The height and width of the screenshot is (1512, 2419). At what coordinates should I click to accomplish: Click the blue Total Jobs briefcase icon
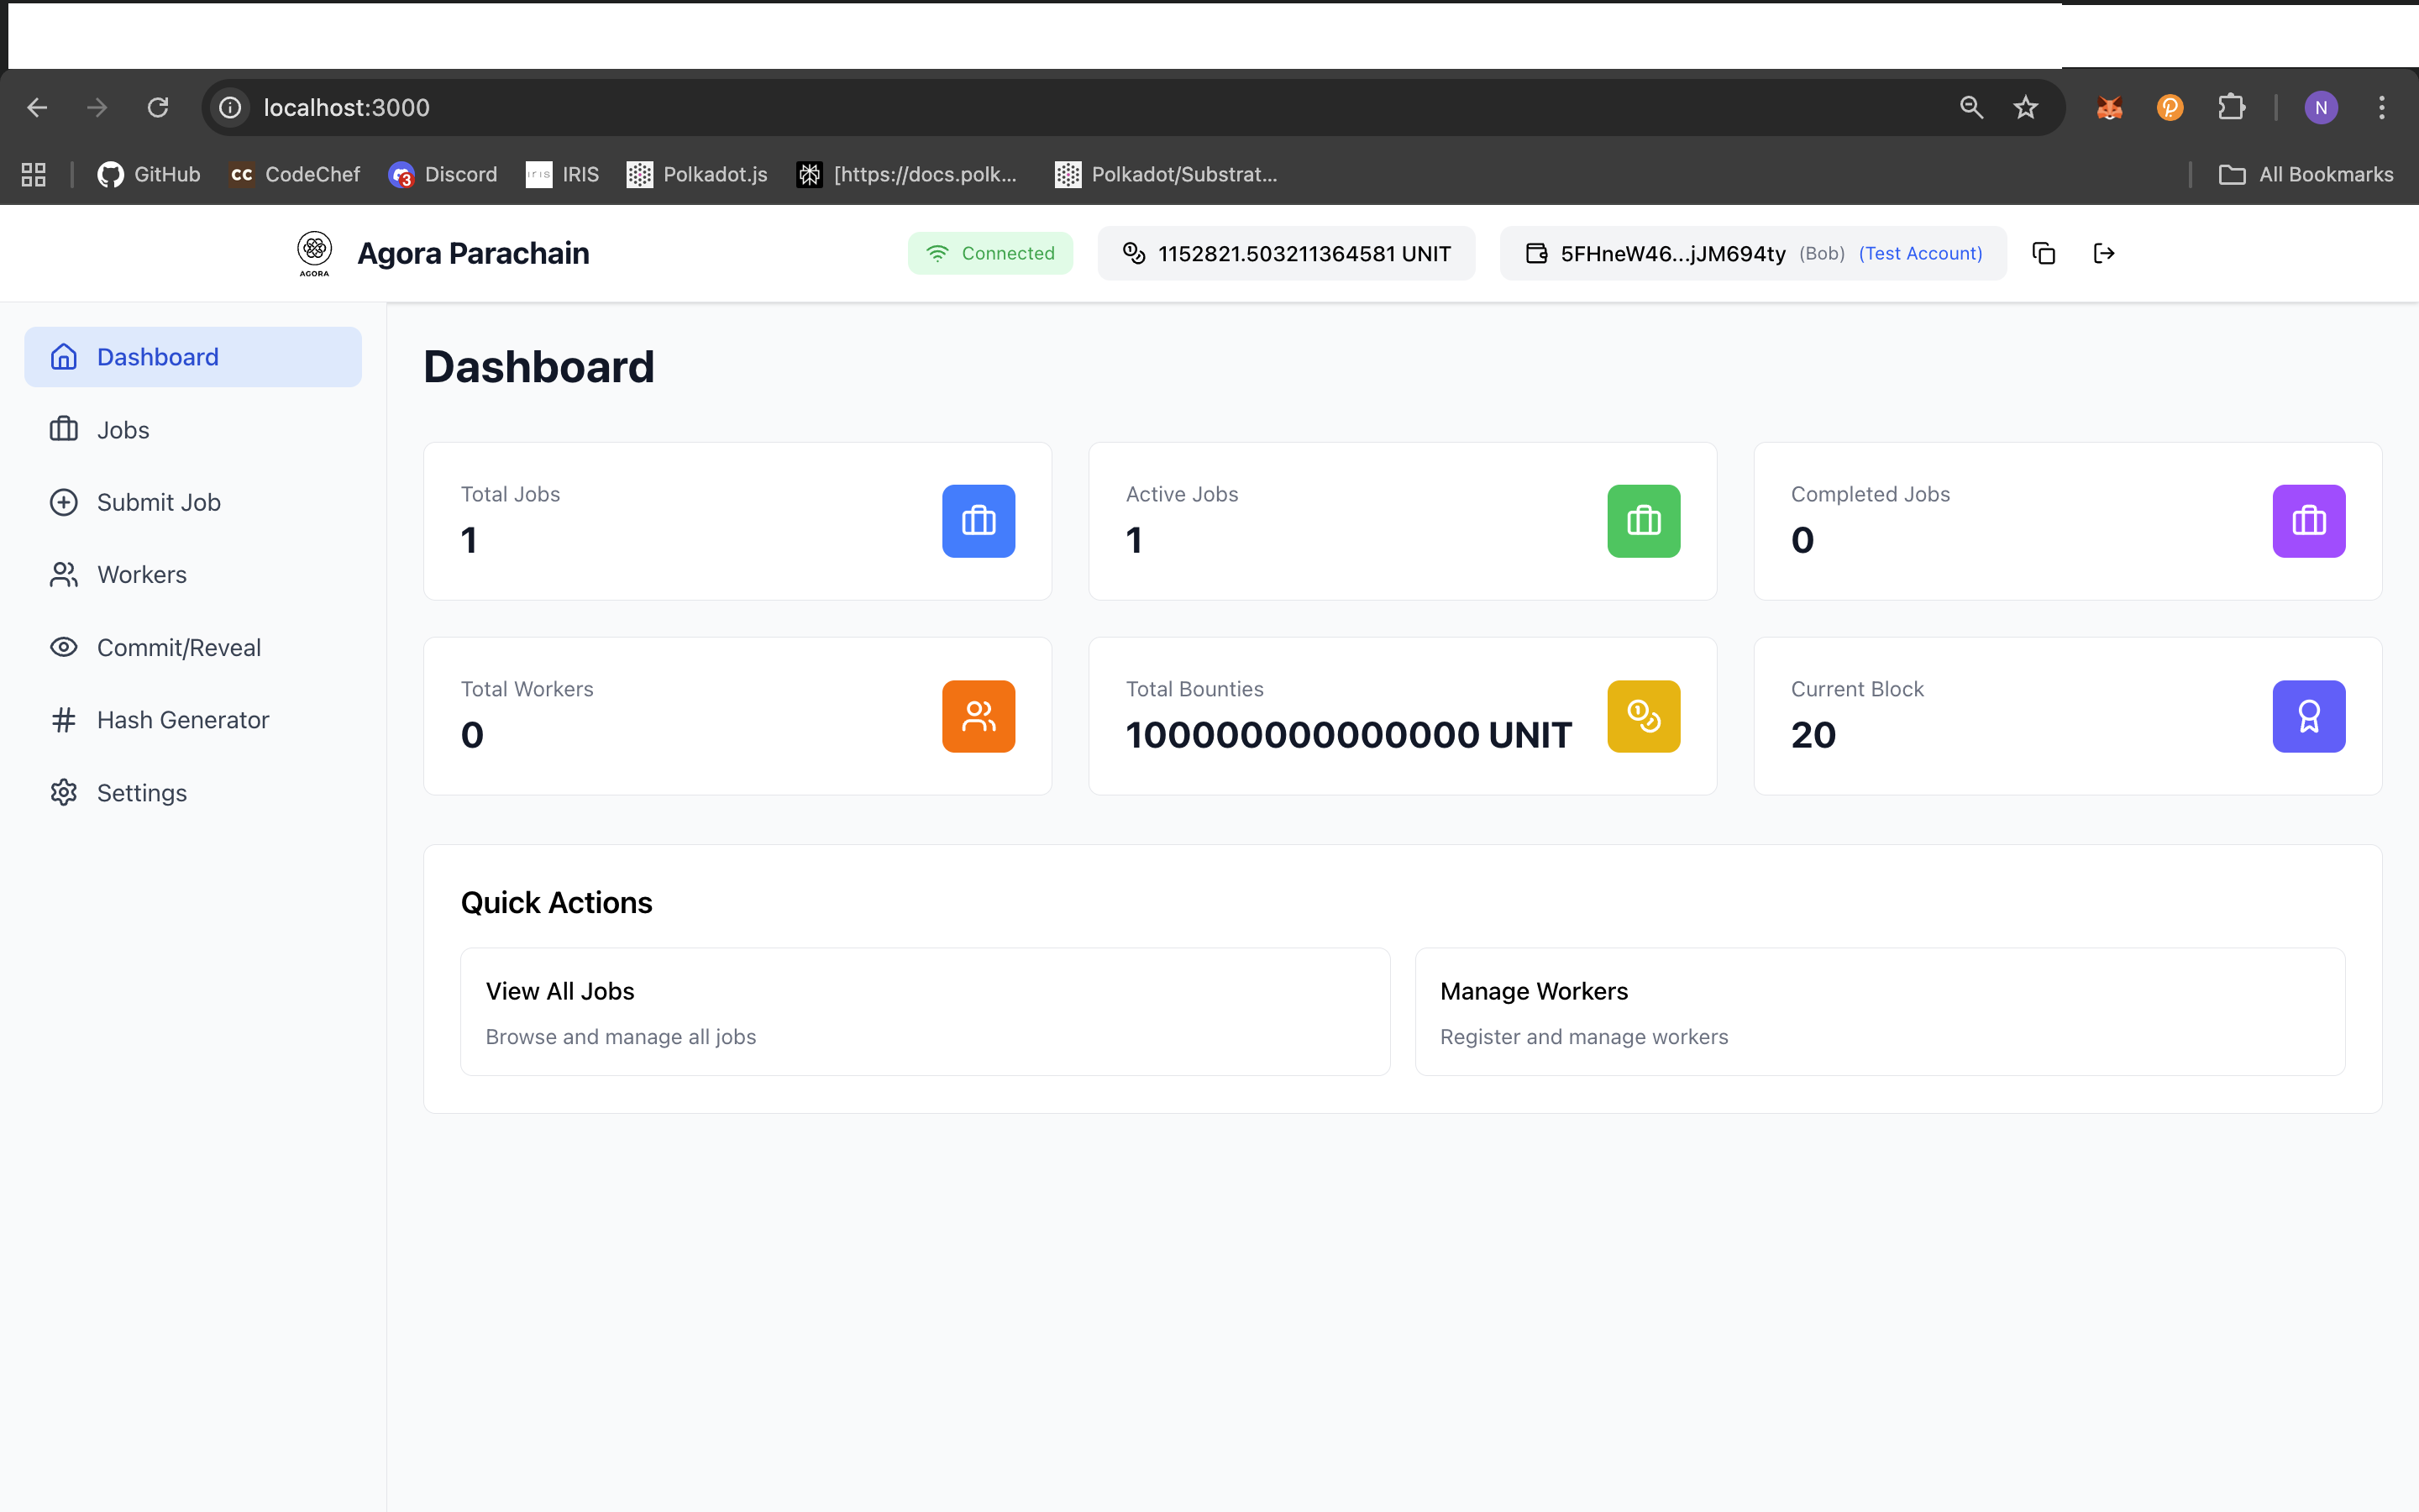click(x=978, y=521)
